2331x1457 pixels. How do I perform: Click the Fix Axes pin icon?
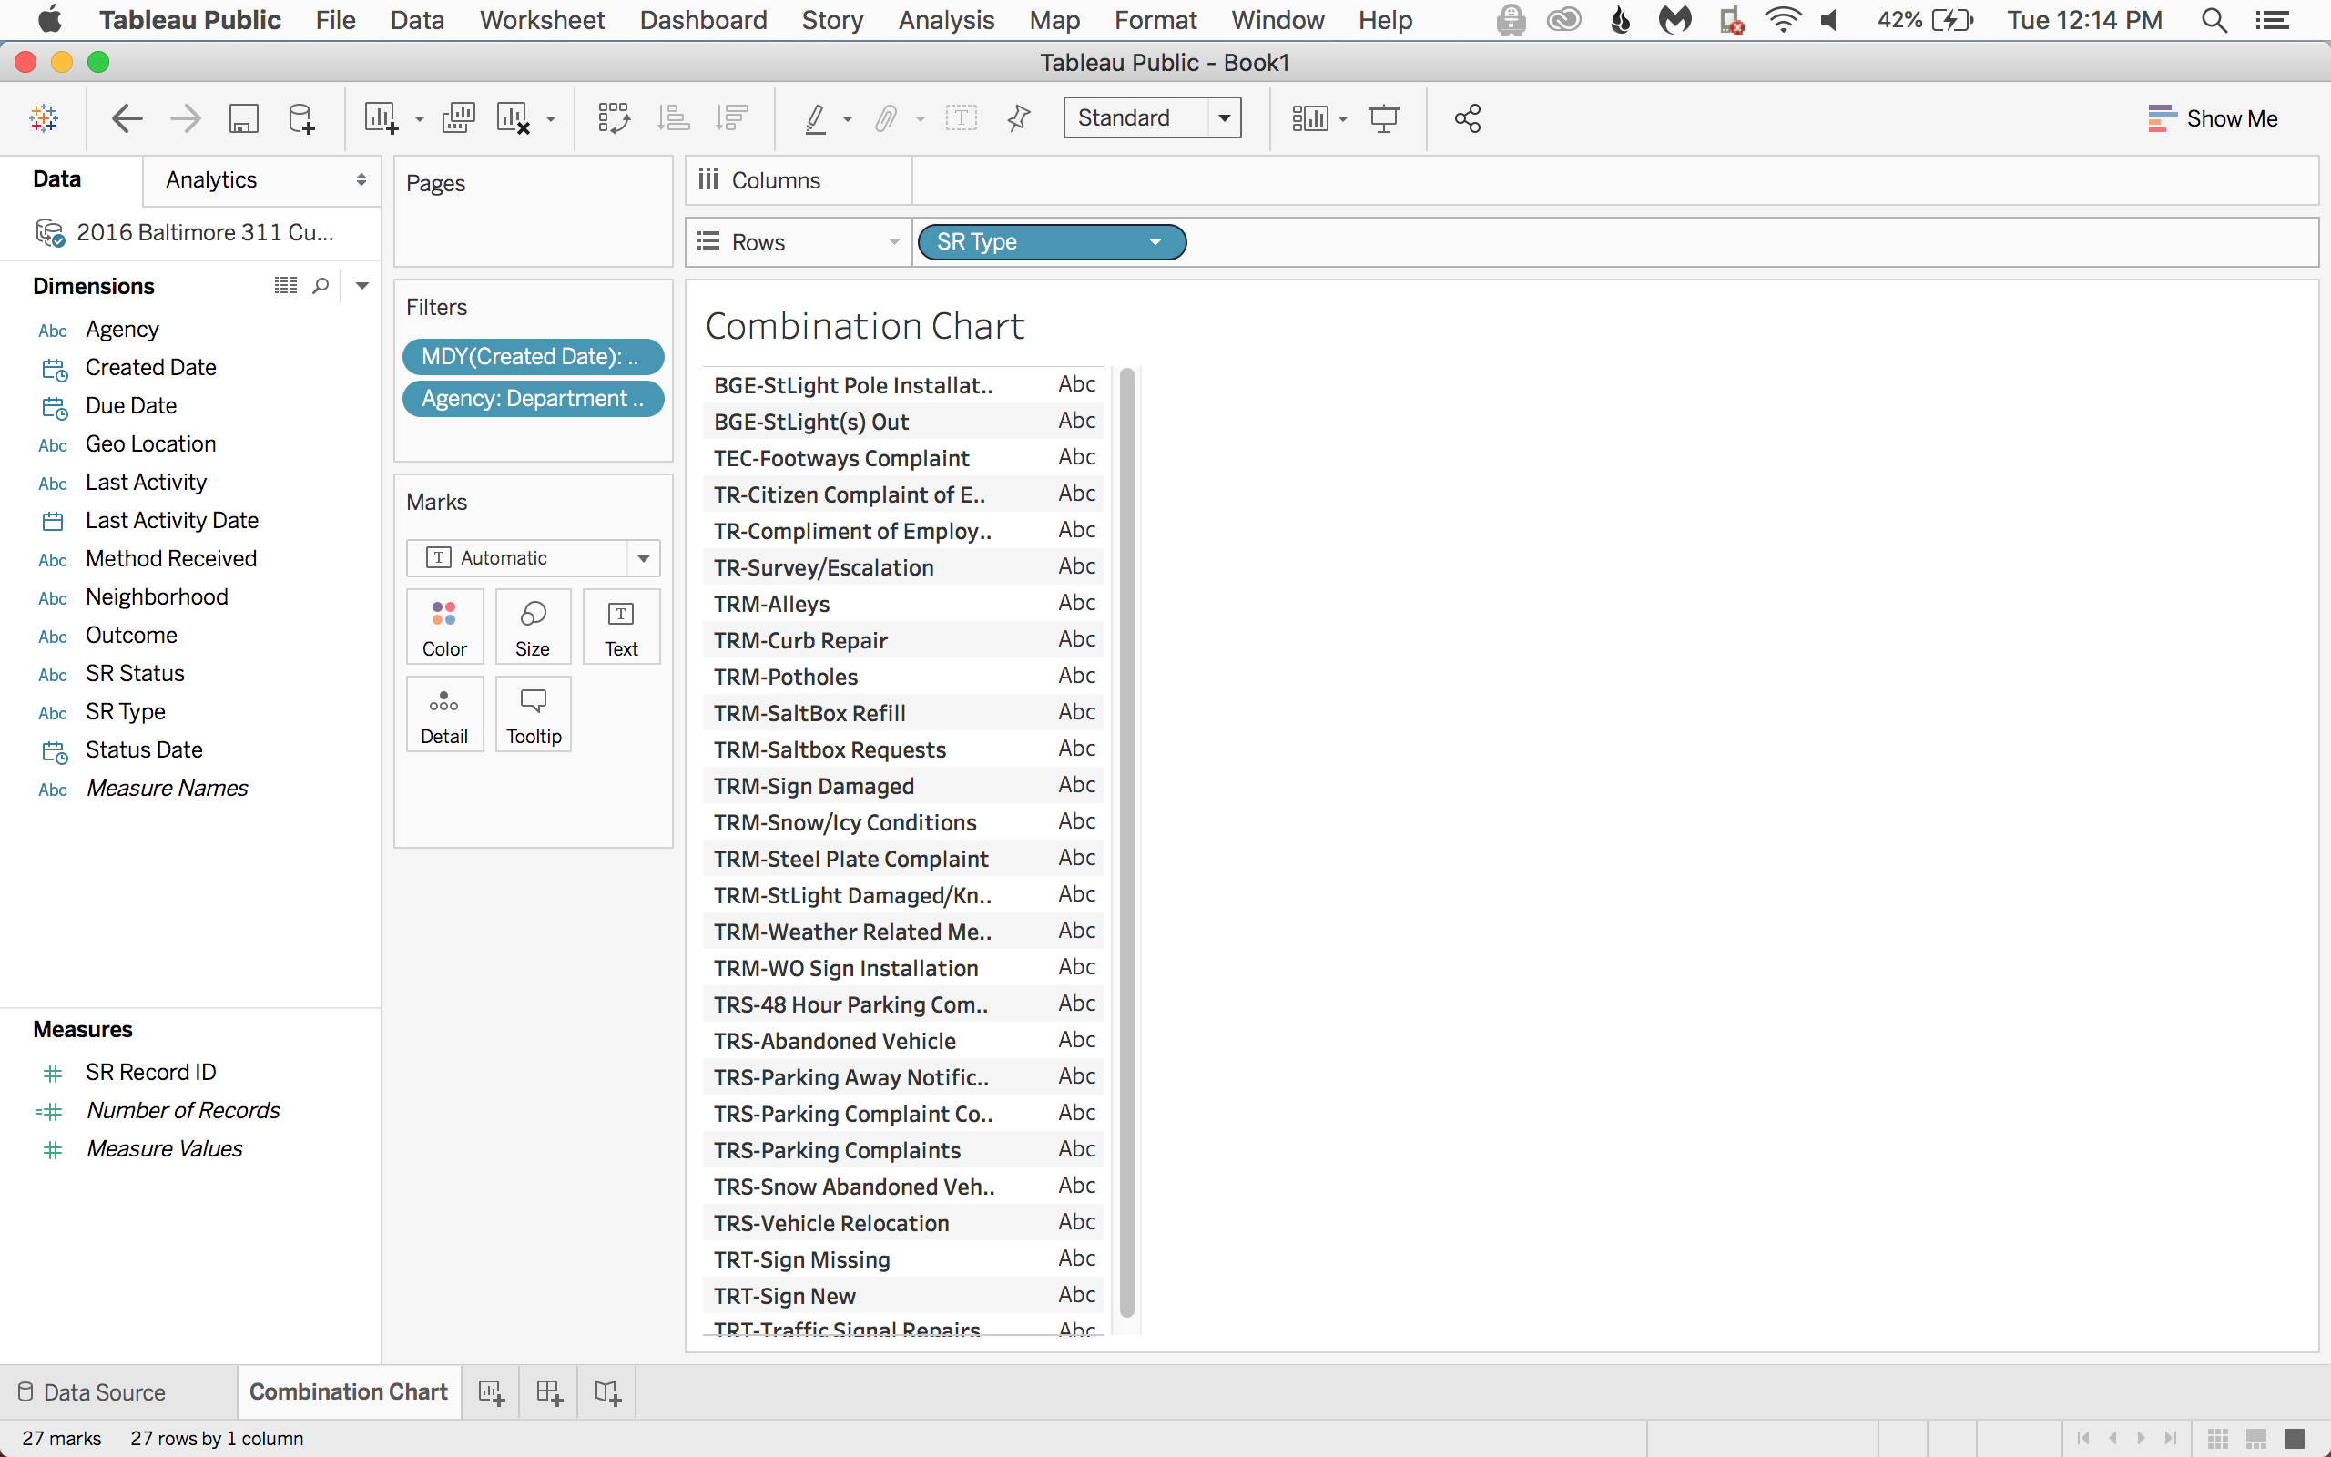tap(1018, 118)
